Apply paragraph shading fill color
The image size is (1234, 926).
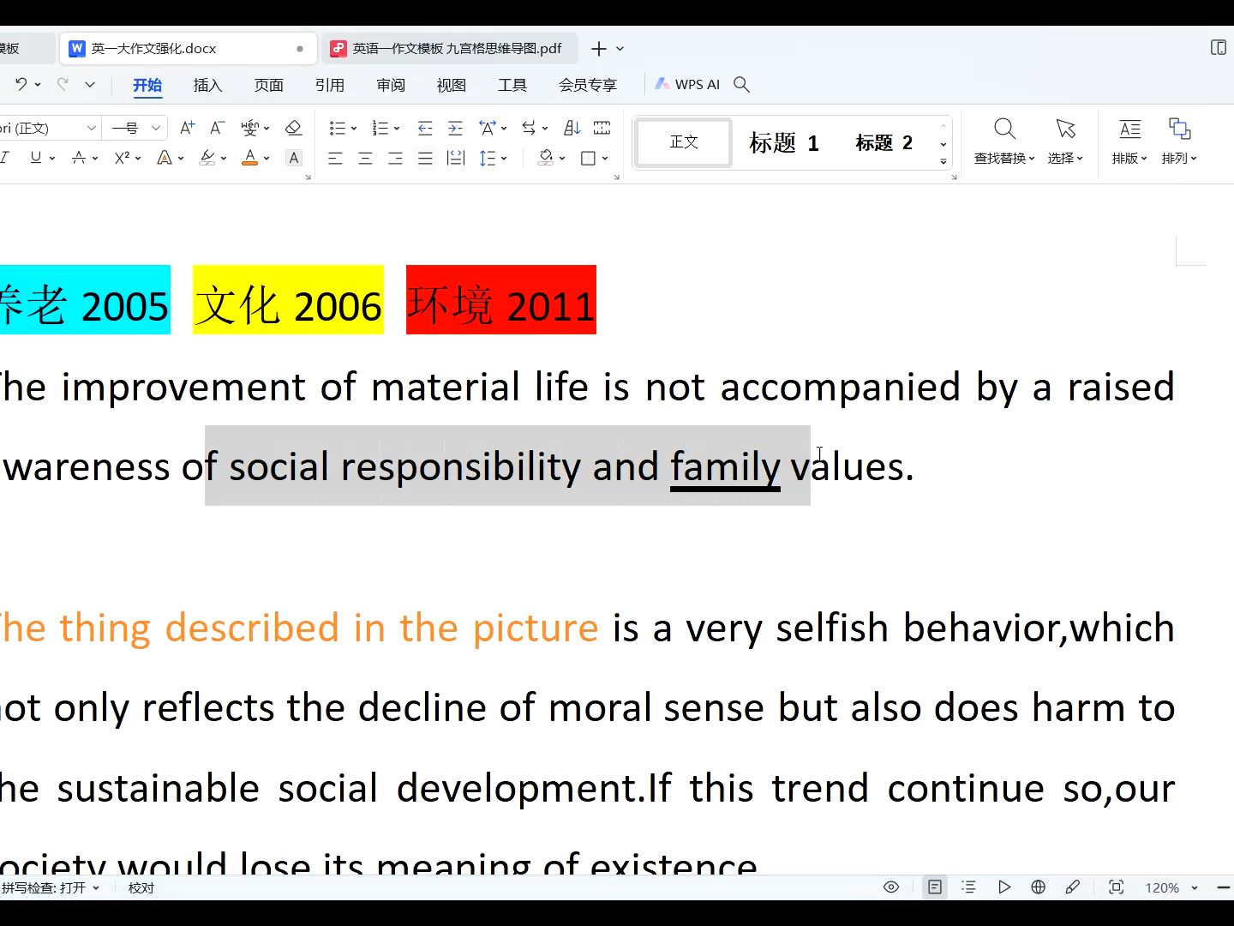[545, 158]
